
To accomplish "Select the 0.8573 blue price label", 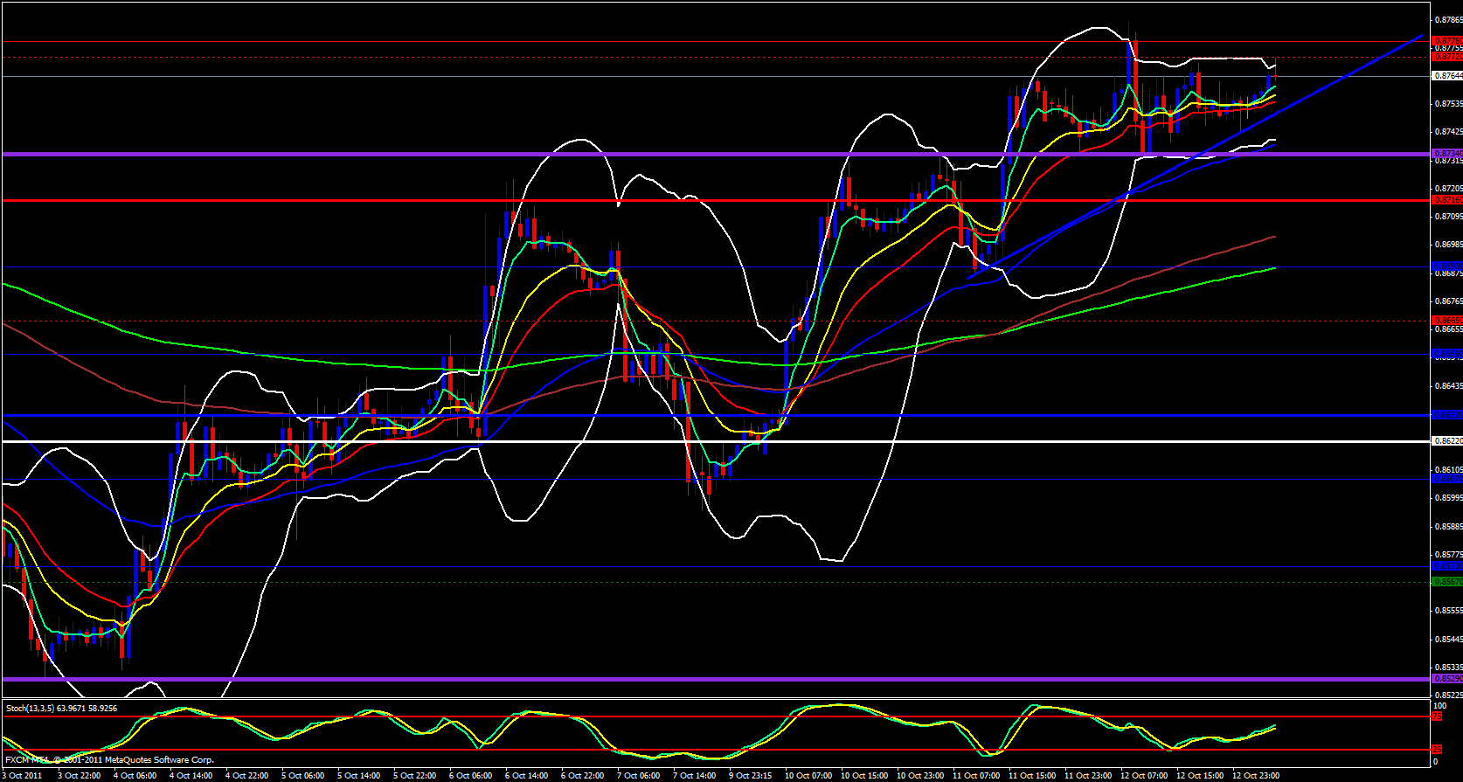I will (x=1446, y=566).
